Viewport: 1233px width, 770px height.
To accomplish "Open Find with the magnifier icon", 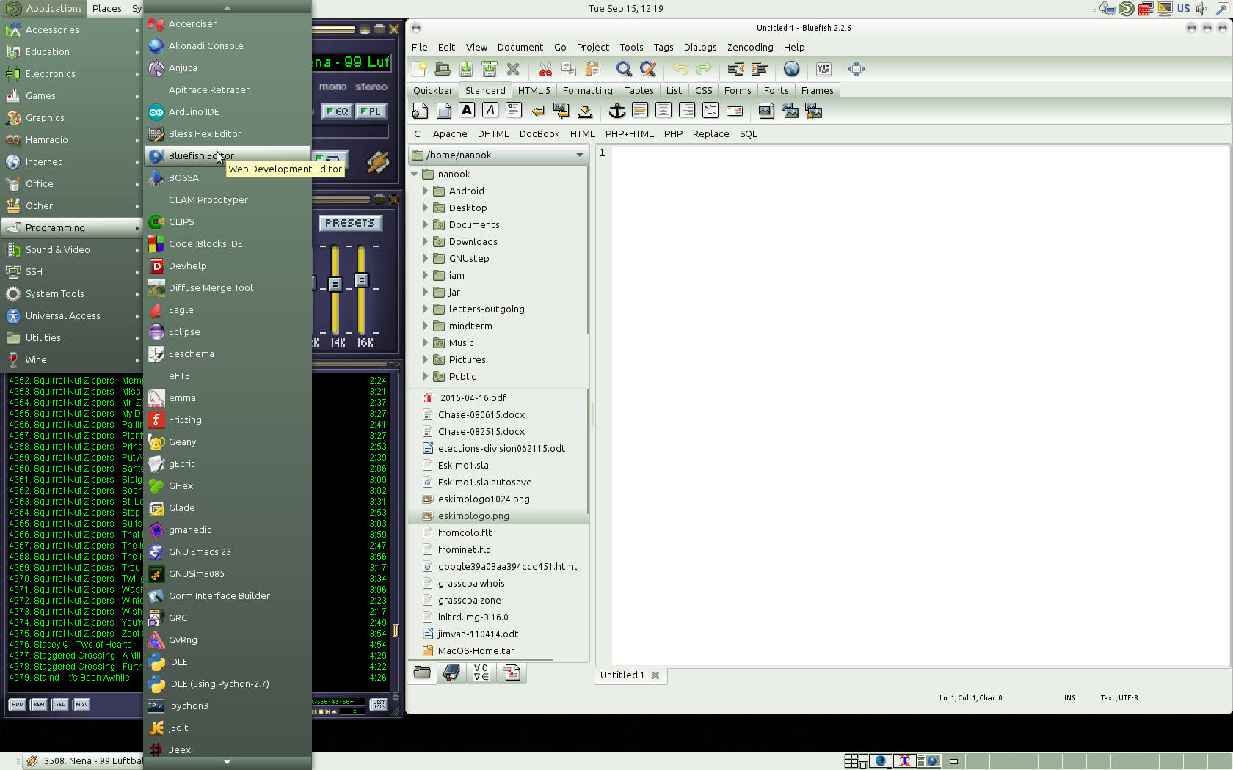I will point(624,69).
